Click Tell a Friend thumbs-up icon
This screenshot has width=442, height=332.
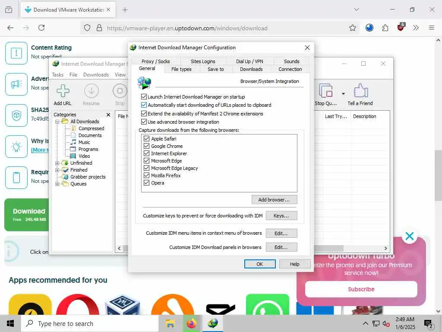click(x=360, y=91)
